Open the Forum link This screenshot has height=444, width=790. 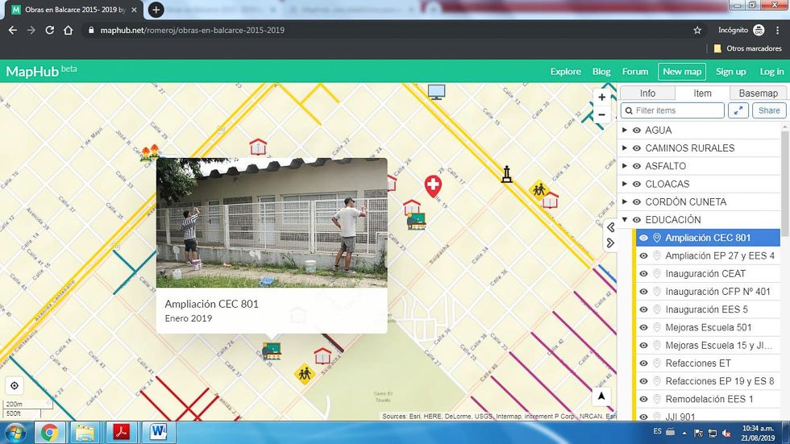click(635, 72)
